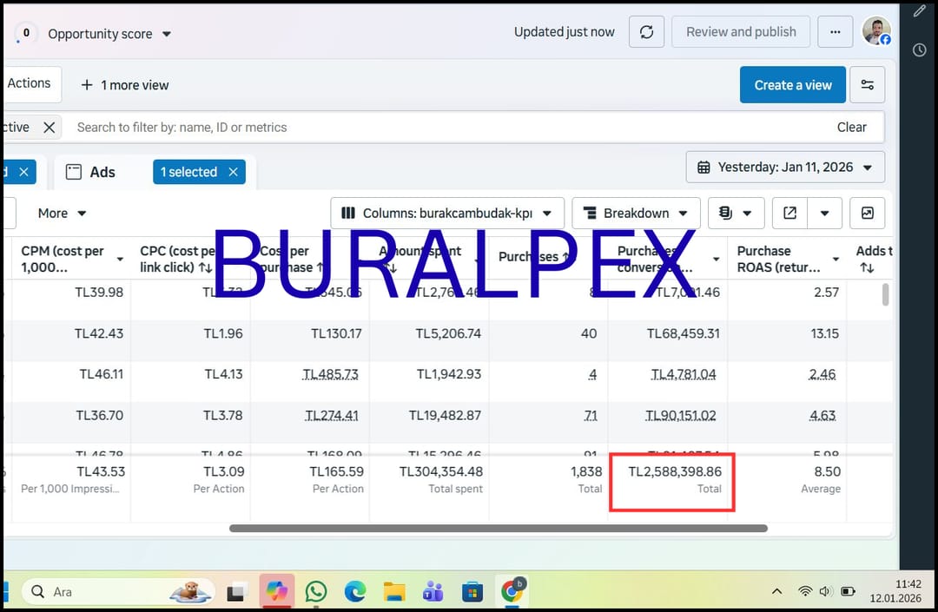This screenshot has width=938, height=612.
Task: Click the TL68,459.31 conversion value cell
Action: tap(684, 333)
